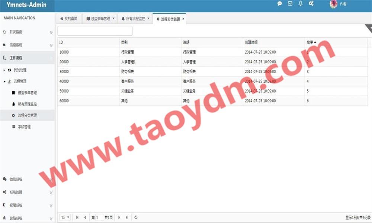
Task: Go to the first page of results
Action: pyautogui.click(x=77, y=217)
